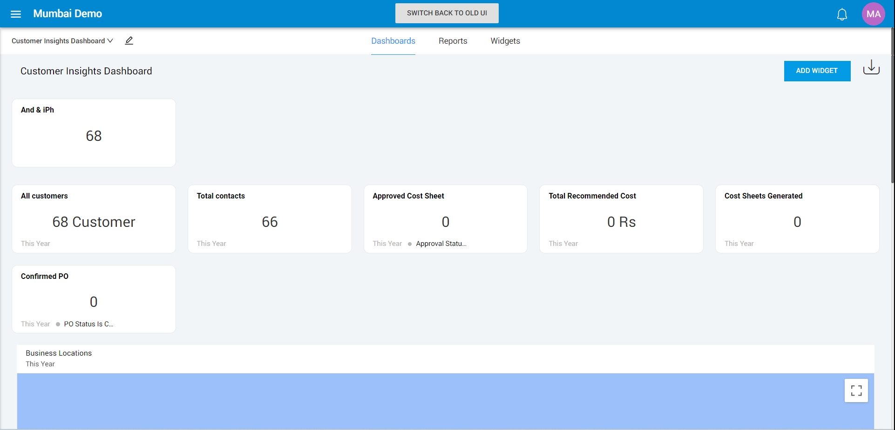Click the Add Widget button
The image size is (895, 430).
click(817, 71)
